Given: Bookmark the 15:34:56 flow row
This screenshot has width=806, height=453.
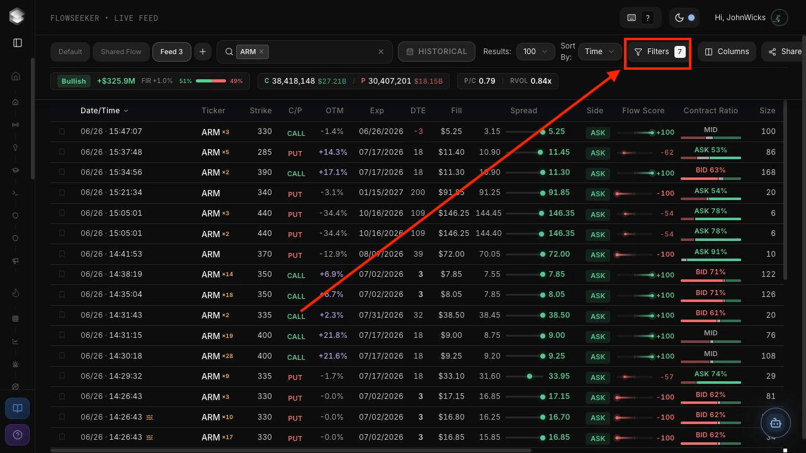Looking at the screenshot, I should (62, 172).
